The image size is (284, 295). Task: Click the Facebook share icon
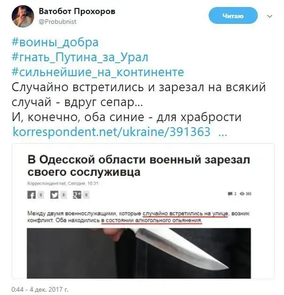(31, 195)
